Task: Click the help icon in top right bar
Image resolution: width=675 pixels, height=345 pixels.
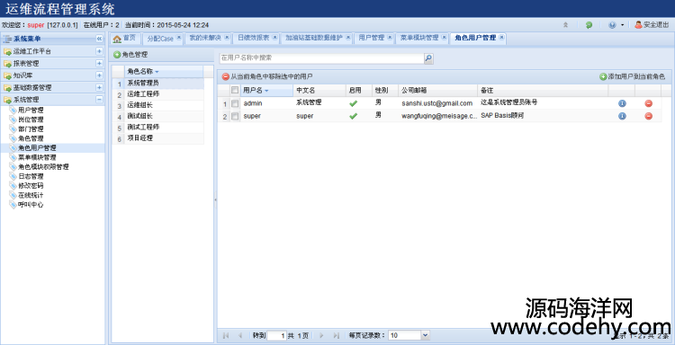Action: coord(612,25)
